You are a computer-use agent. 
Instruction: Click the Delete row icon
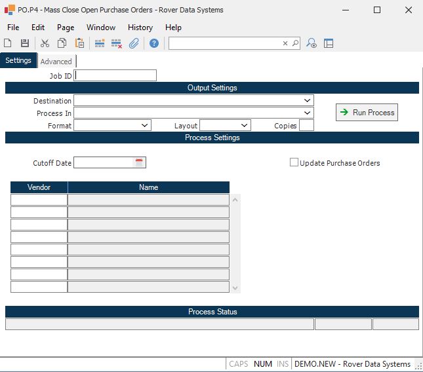point(117,43)
